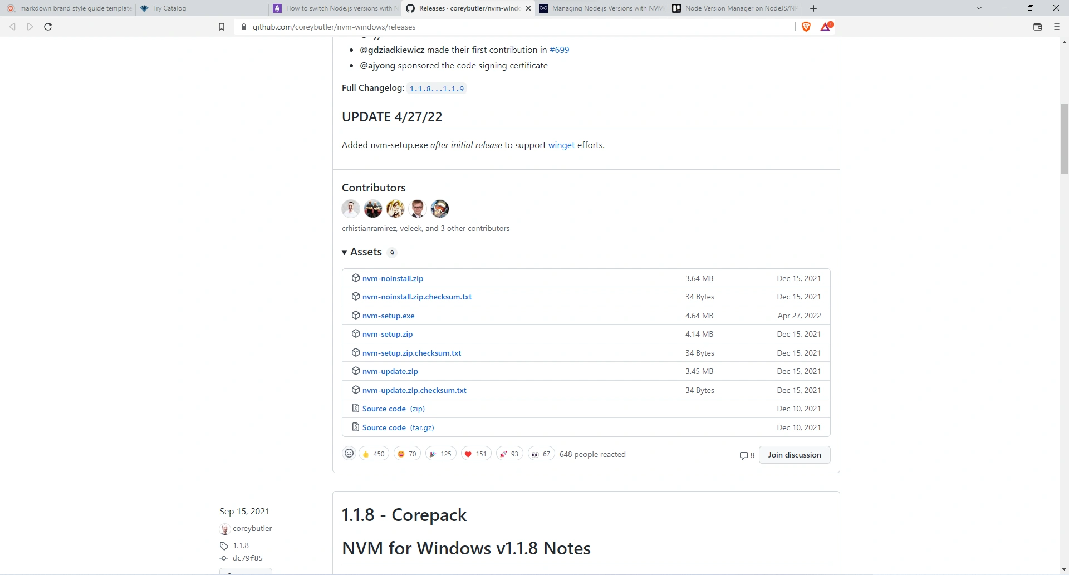Viewport: 1069px width, 575px height.
Task: Open the tab search dropdown chevron
Action: point(979,8)
